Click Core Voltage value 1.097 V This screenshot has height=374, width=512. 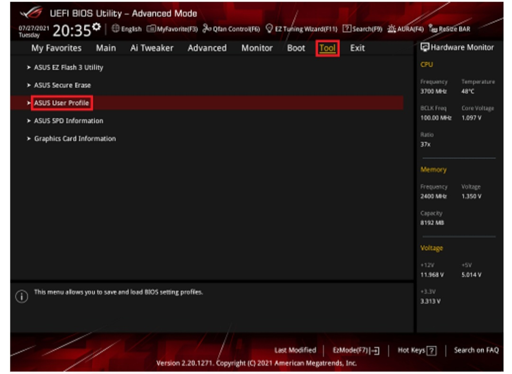coord(471,118)
